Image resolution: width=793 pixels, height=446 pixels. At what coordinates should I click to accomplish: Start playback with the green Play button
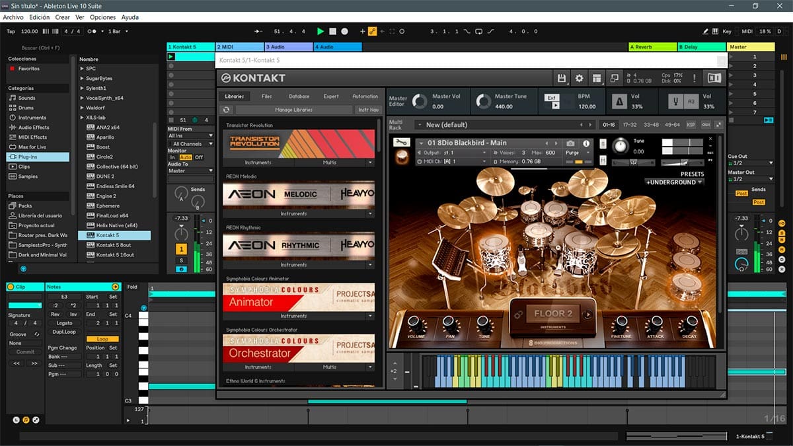tap(321, 31)
